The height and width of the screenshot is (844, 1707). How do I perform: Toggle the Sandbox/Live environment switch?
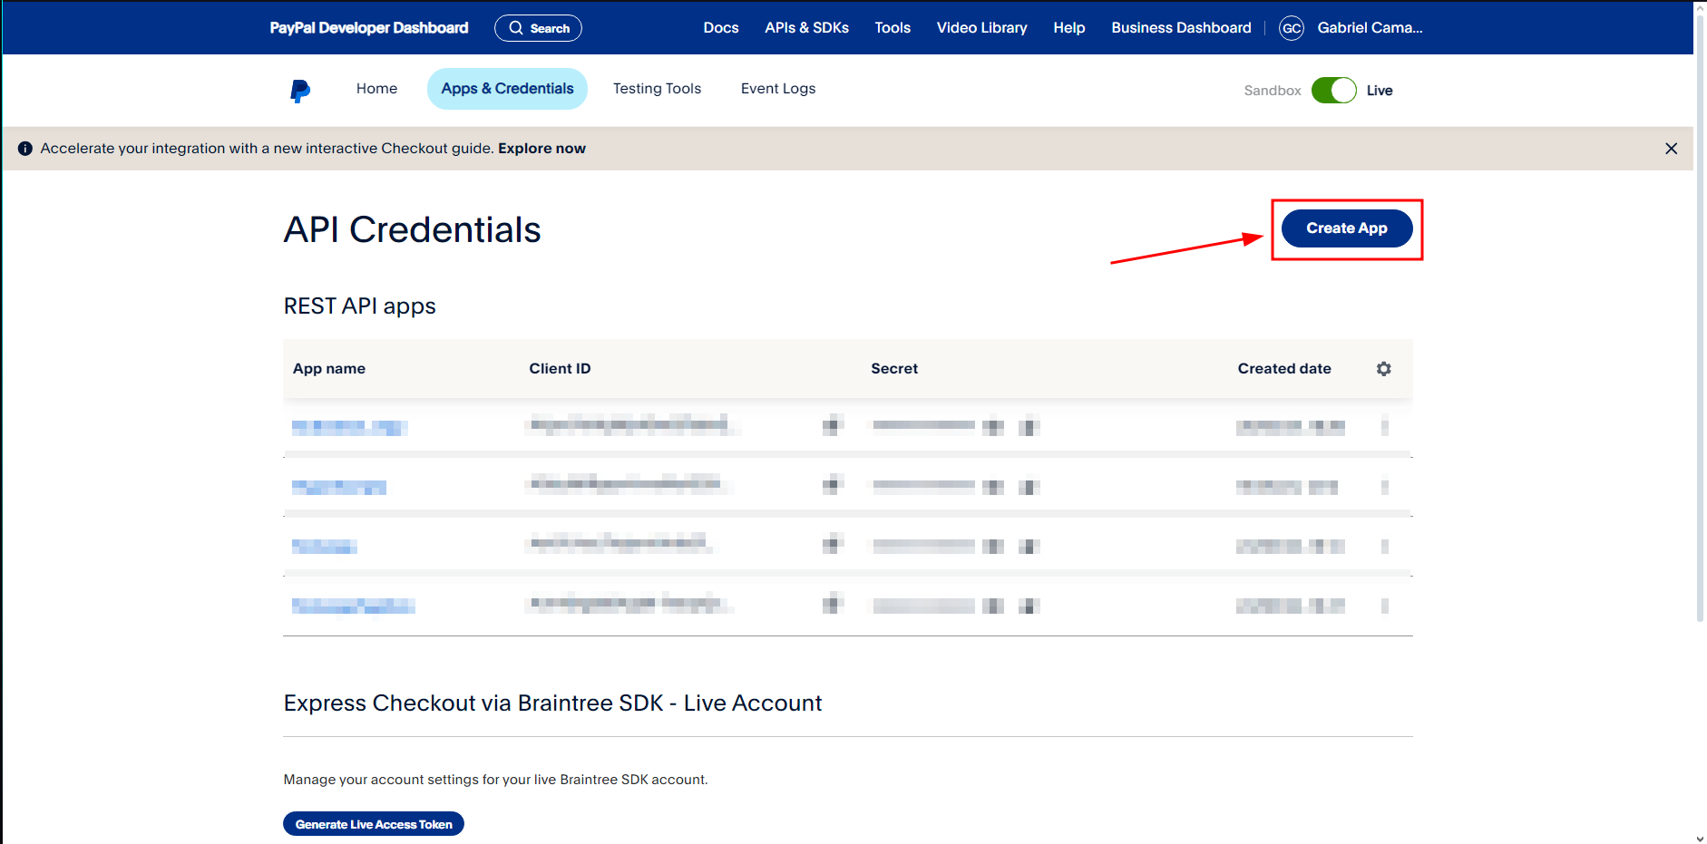coord(1333,91)
